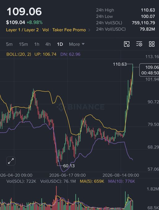Viewport: 159px width, 210px height.
Task: Open the chart indicator settings icon
Action: [x=139, y=44]
